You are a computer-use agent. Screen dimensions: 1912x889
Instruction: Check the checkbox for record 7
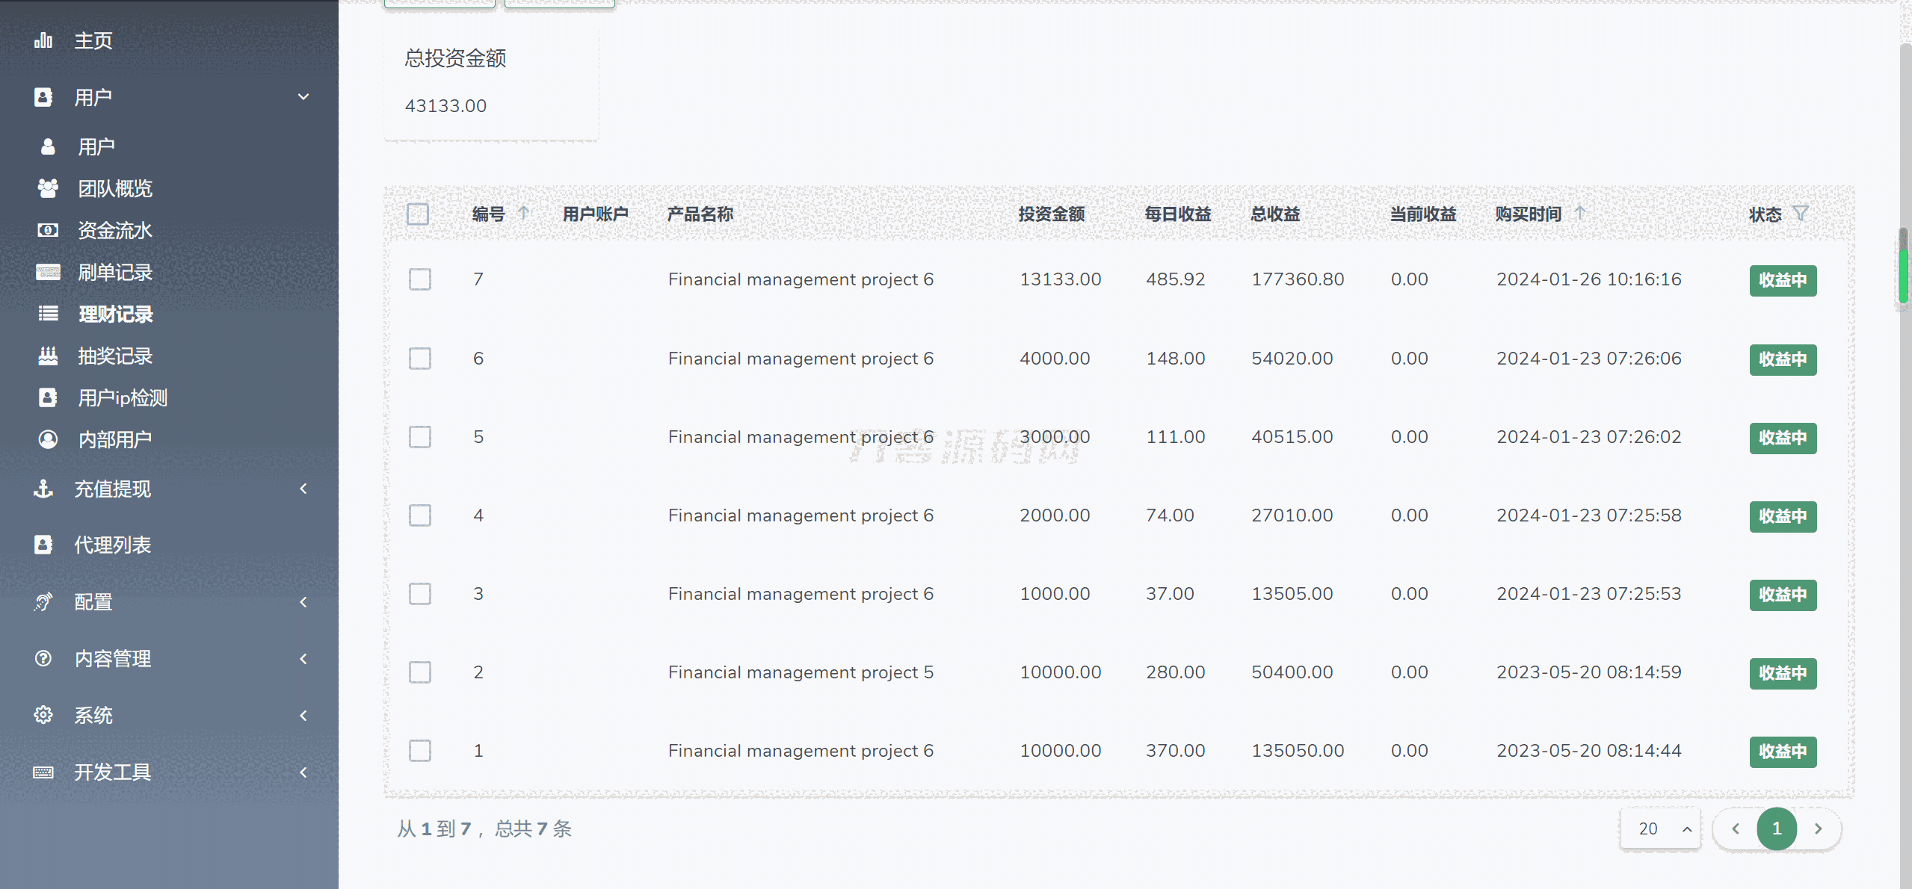pyautogui.click(x=420, y=279)
